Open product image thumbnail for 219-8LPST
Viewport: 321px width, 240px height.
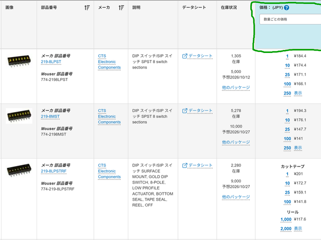(19, 61)
